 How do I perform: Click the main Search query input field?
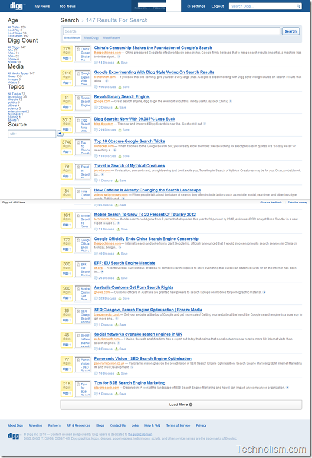(x=172, y=31)
